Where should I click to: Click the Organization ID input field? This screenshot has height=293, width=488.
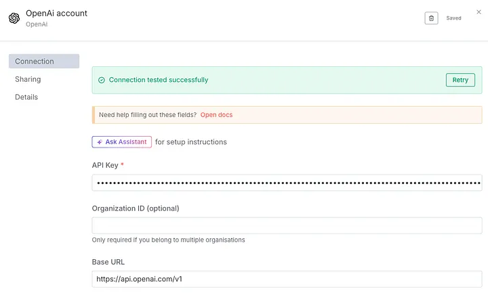click(x=287, y=225)
